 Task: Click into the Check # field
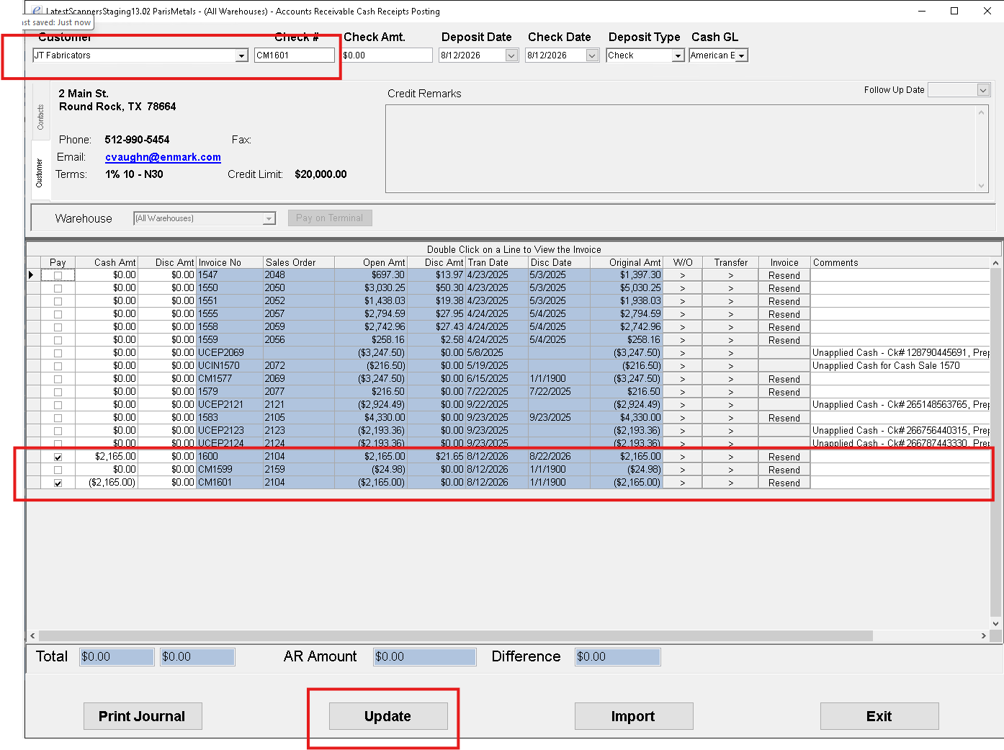tap(295, 55)
